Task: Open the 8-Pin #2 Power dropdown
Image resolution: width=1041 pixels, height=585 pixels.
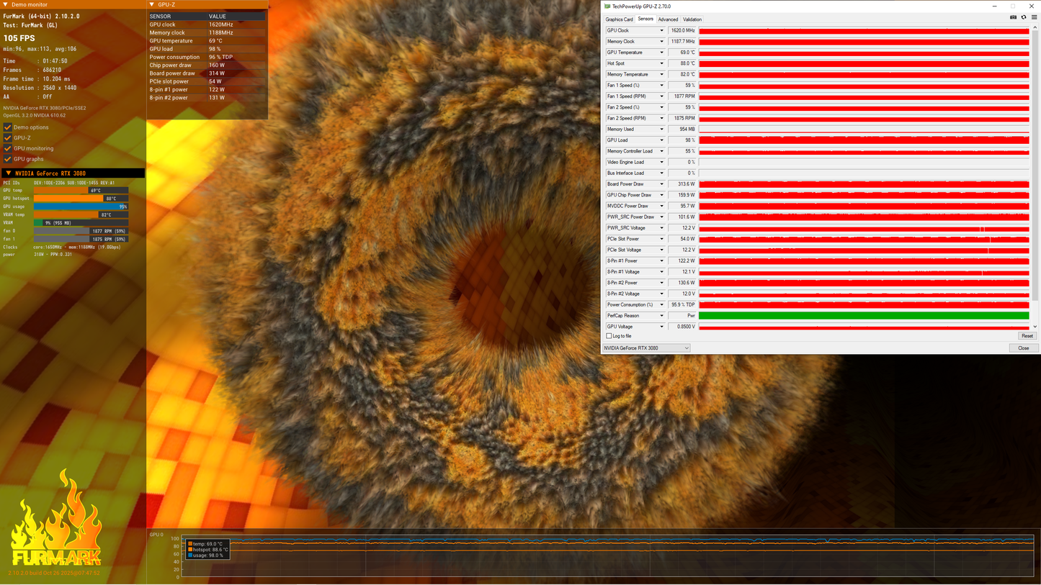Action: [x=661, y=283]
